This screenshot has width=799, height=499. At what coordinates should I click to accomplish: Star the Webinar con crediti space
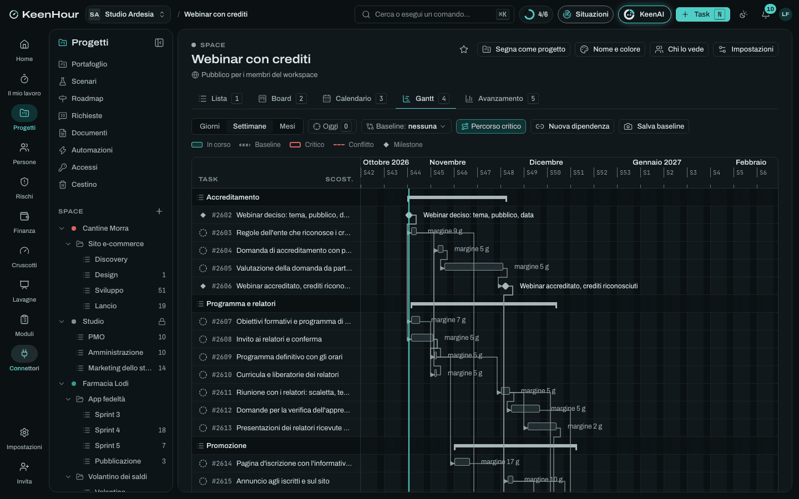click(464, 49)
